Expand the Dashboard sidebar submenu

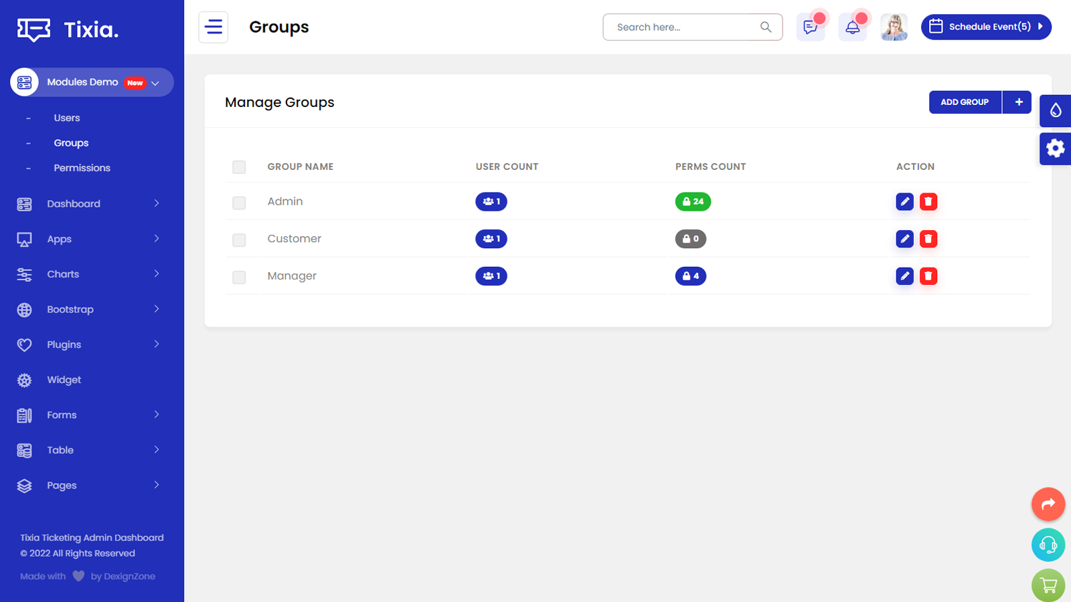coord(90,204)
